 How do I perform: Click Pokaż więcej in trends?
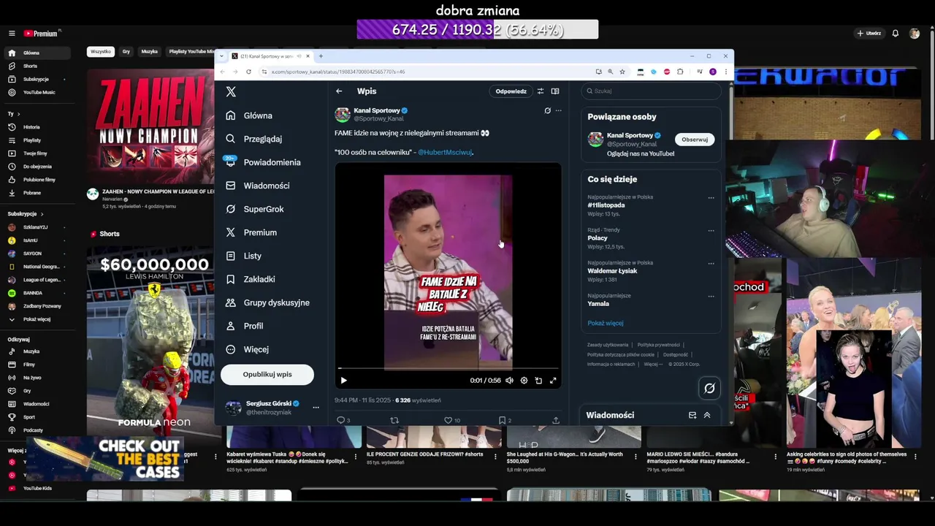[605, 323]
